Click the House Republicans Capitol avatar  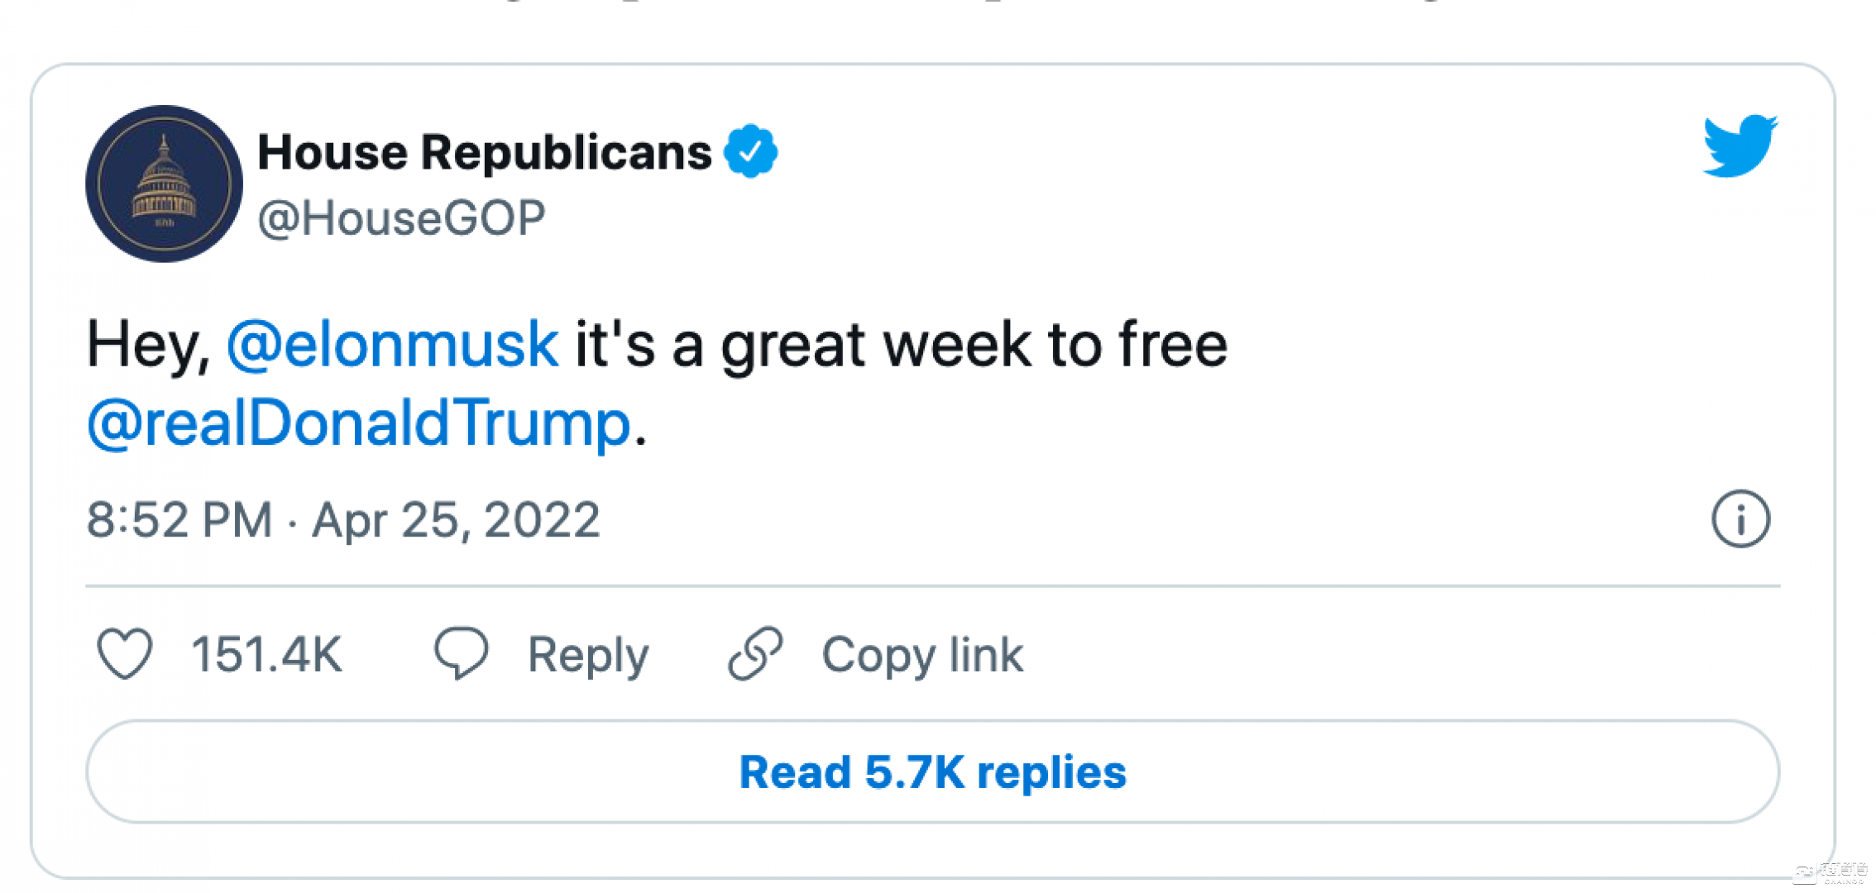click(x=164, y=184)
